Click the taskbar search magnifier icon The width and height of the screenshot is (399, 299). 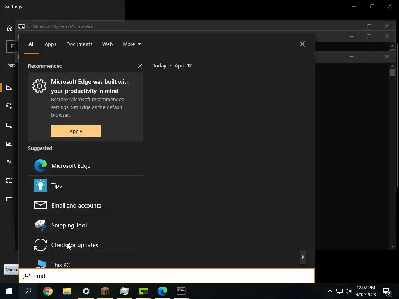(28, 291)
